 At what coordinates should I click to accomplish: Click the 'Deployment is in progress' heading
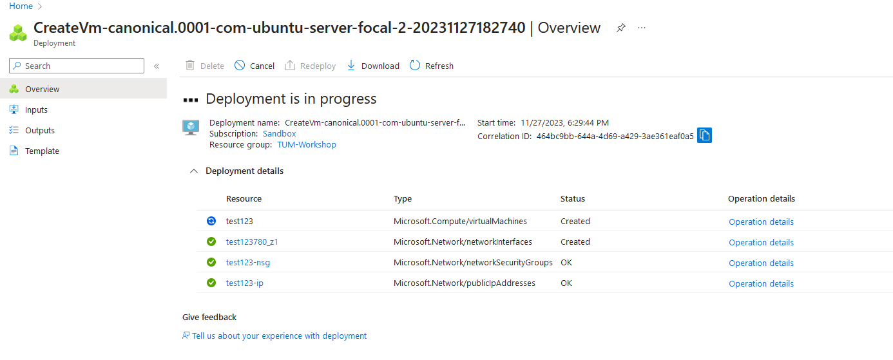291,99
